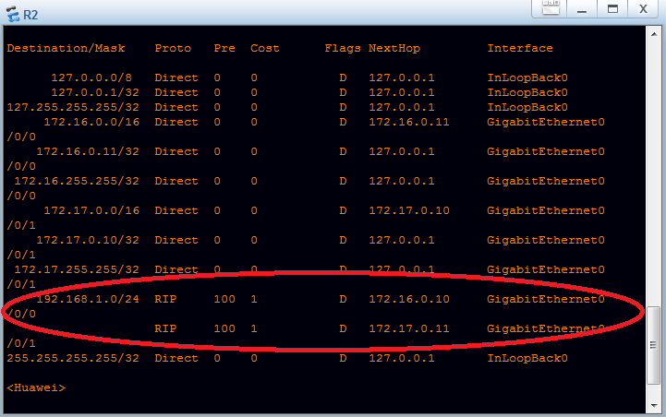Click preference 100 in the 172.16.0.10 row
Image resolution: width=666 pixels, height=417 pixels.
[x=224, y=299]
